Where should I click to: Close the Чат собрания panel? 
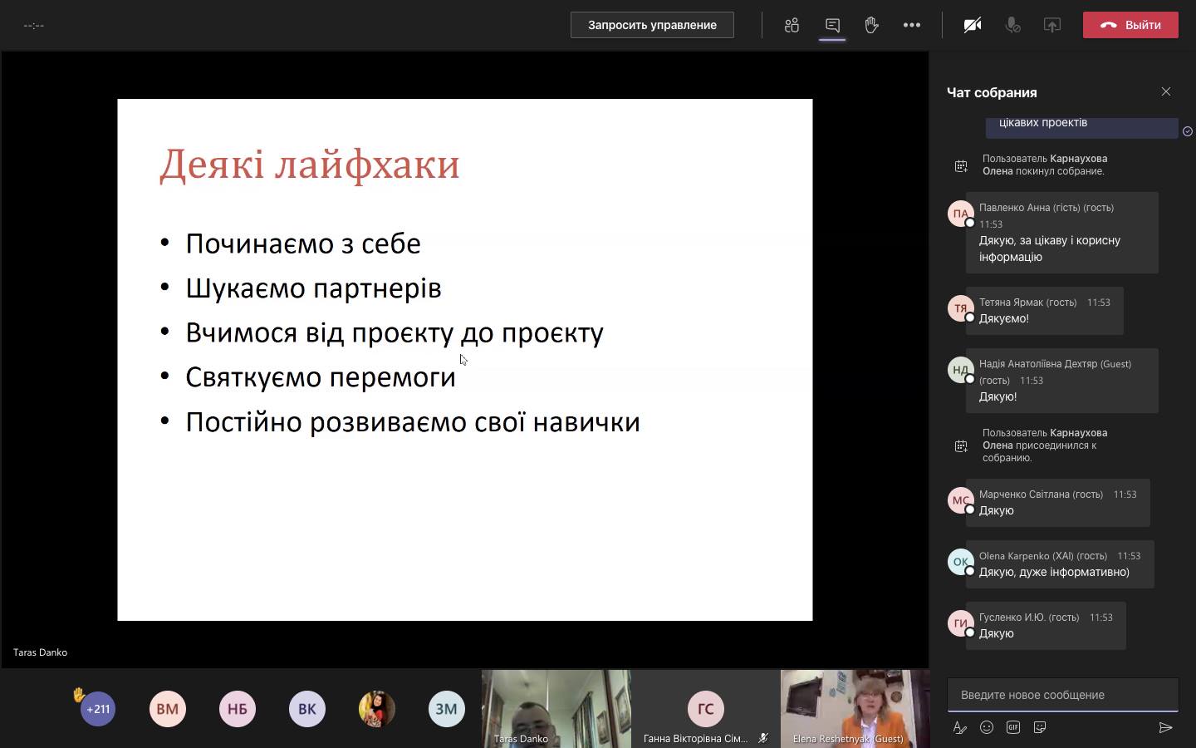click(1166, 91)
